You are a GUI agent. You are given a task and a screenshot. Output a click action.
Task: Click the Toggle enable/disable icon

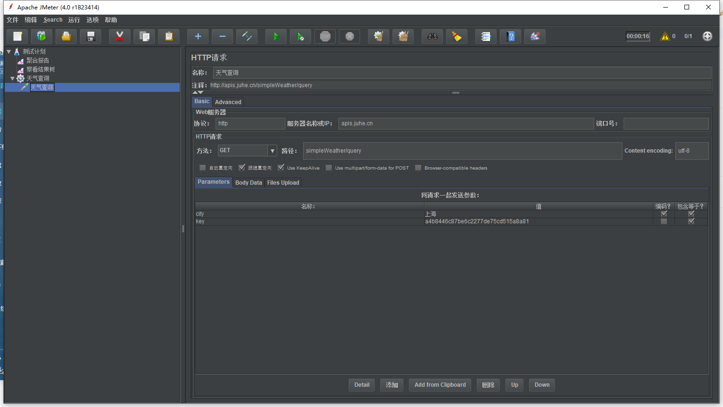click(247, 36)
